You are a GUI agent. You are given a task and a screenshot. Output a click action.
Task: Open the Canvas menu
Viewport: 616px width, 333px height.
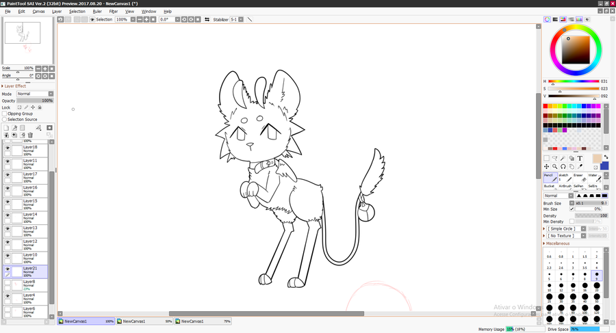click(x=38, y=12)
